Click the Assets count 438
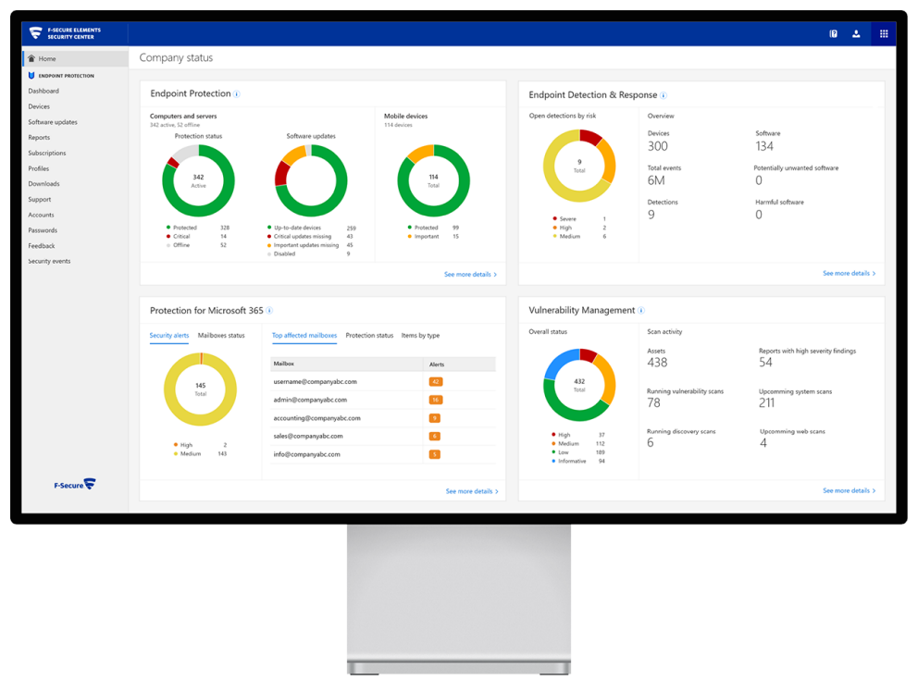Screen dimensions: 918x692 [x=657, y=363]
